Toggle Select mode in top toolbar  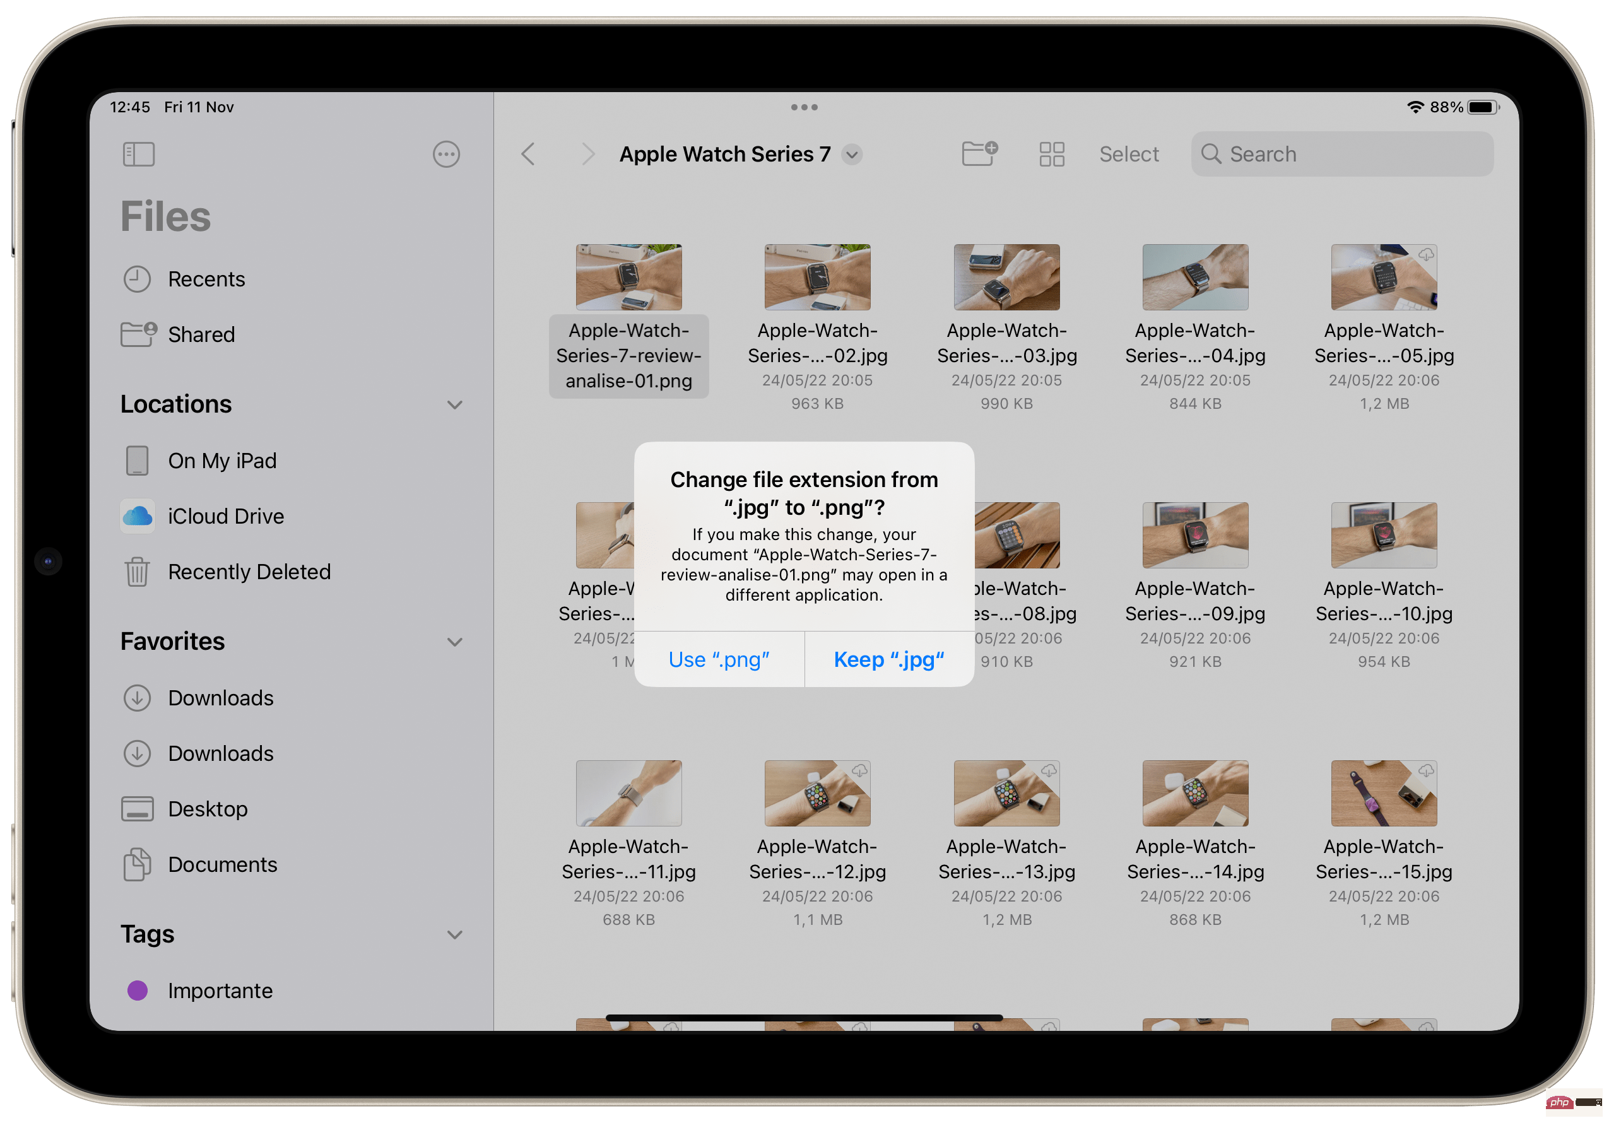[x=1125, y=154]
